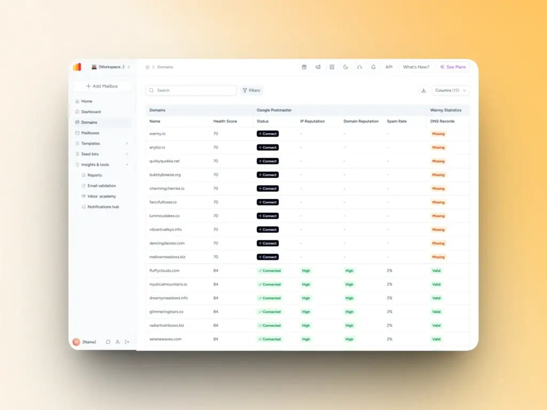Click the See Plans link
This screenshot has height=410, width=547.
tap(454, 67)
